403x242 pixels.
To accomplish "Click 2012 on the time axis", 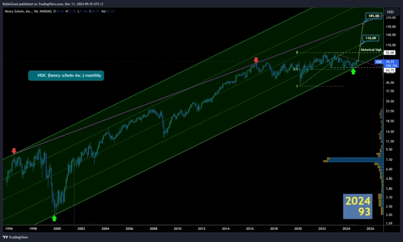I will pyautogui.click(x=201, y=228).
